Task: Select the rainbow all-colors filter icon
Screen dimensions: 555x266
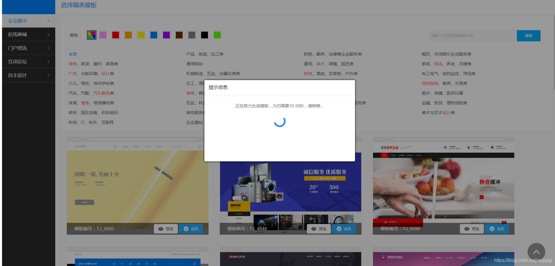Action: click(92, 35)
